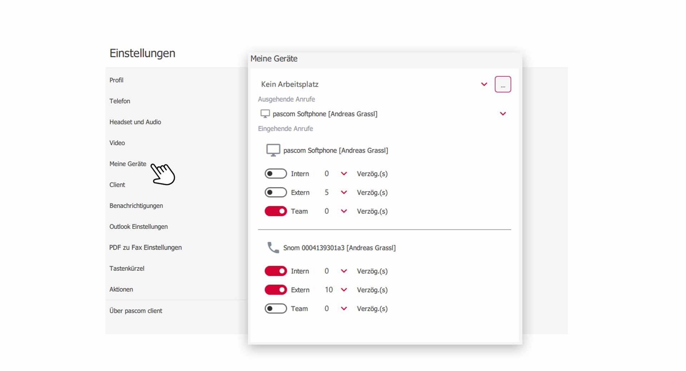This screenshot has width=686, height=371.
Task: Open Softphone Team delay dropdown
Action: [344, 211]
